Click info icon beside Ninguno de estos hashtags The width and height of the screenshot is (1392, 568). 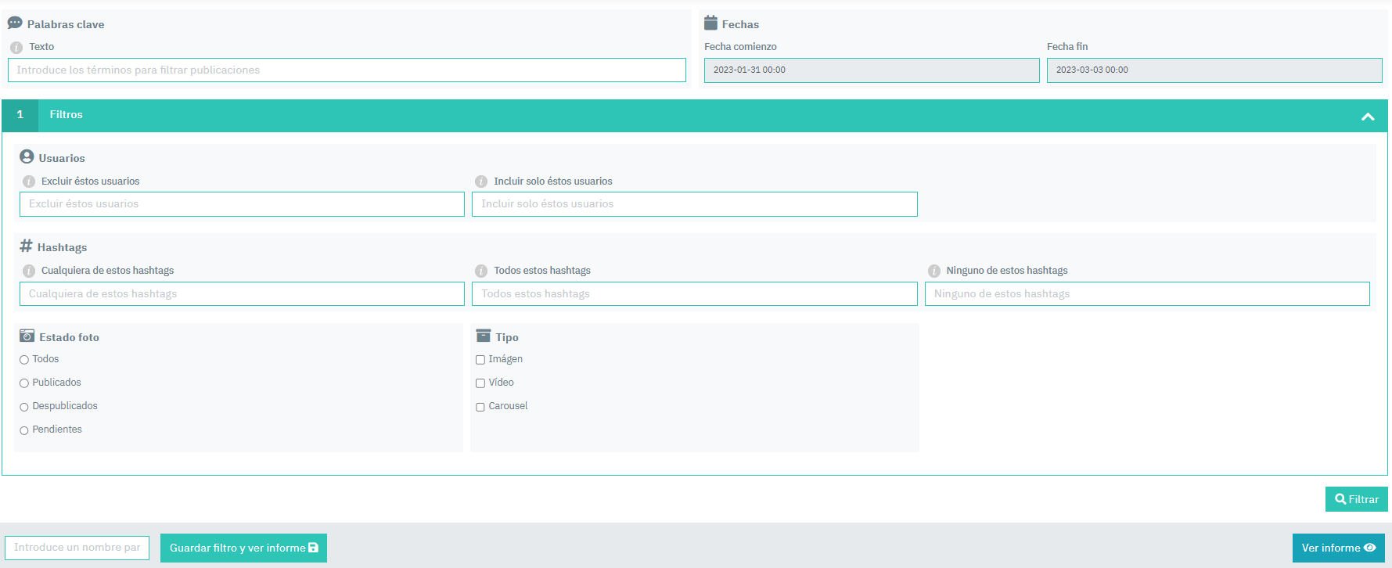click(x=933, y=271)
